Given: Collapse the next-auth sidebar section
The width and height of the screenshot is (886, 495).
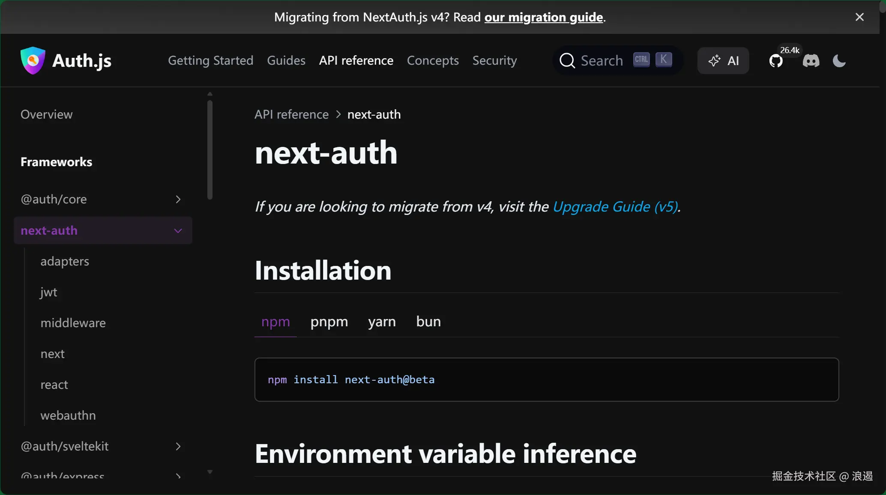Looking at the screenshot, I should tap(178, 231).
